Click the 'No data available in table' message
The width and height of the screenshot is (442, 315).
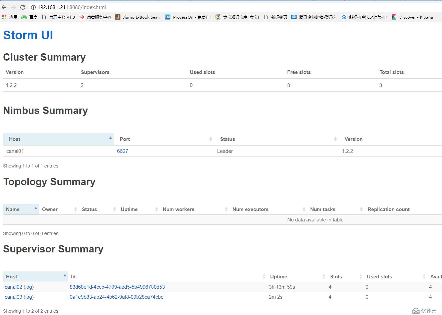(315, 219)
